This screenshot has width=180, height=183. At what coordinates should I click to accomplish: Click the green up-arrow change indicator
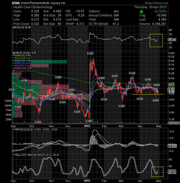(x=141, y=11)
